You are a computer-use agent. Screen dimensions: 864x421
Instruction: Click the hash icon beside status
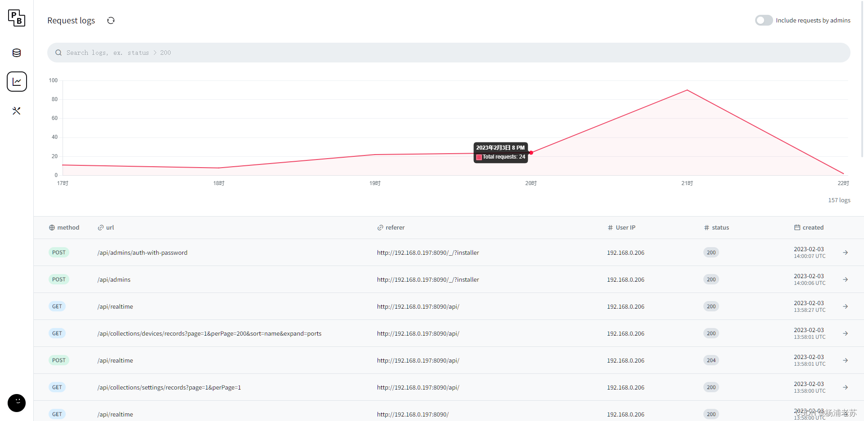(706, 228)
